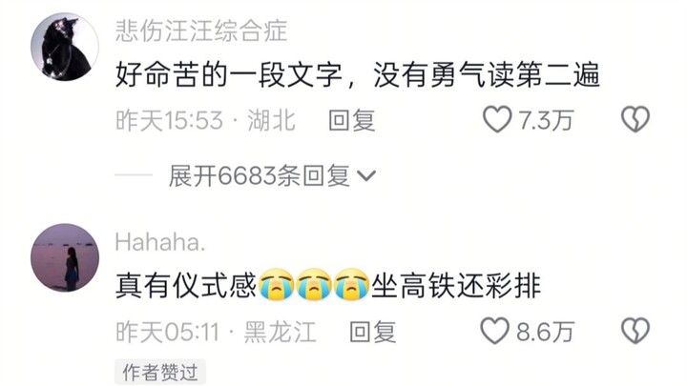The image size is (687, 386).
Task: Open the black horse profile avatar
Action: (x=65, y=47)
